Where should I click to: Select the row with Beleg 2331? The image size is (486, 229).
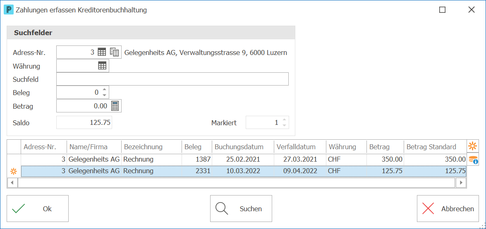244,171
